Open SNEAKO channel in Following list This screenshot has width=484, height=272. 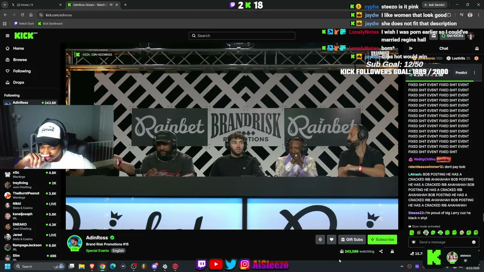30,226
